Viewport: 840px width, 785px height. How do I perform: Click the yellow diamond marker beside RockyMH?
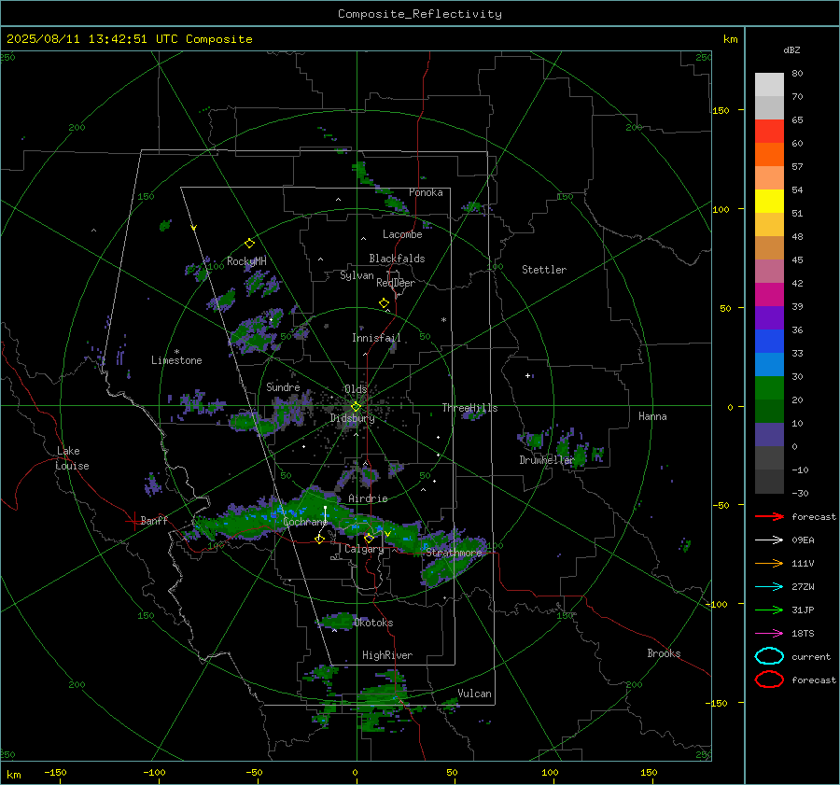click(249, 244)
